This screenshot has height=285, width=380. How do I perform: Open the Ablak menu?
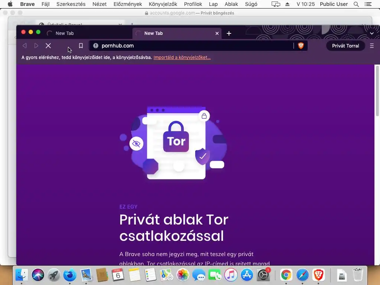pos(231,4)
